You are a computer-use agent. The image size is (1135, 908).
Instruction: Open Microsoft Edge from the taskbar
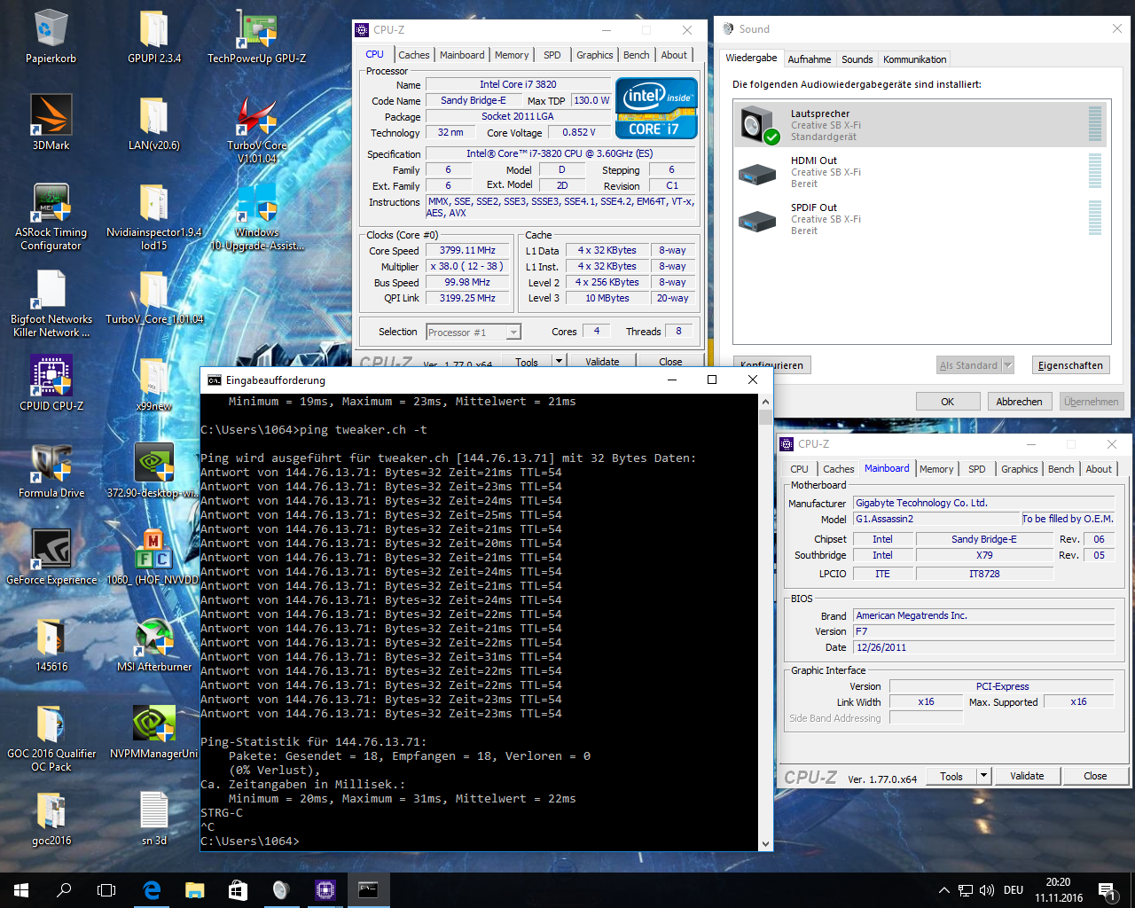tap(152, 889)
